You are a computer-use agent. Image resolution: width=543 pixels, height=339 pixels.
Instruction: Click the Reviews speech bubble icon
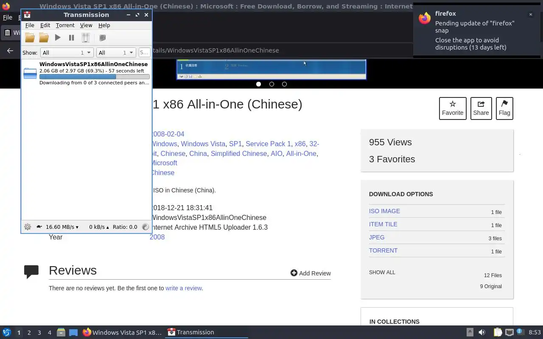[31, 272]
